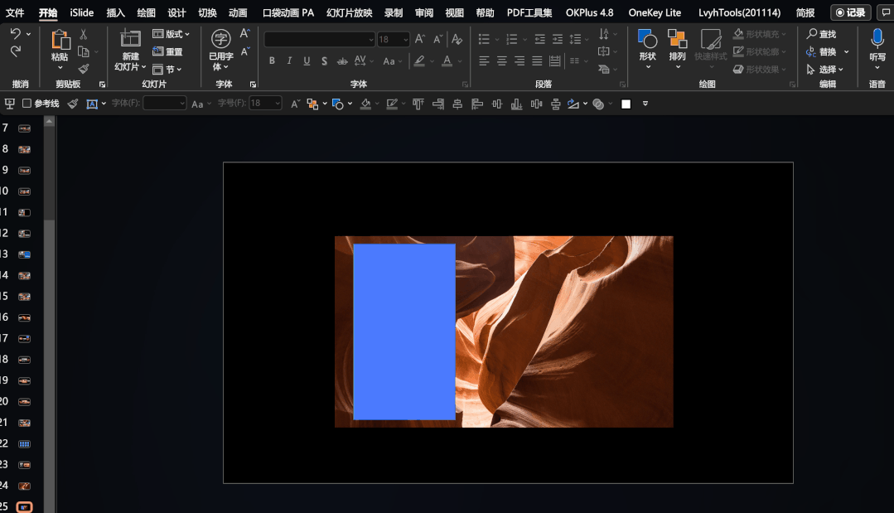Switch to the 动画 (Animations) tab
894x513 pixels.
pyautogui.click(x=238, y=12)
